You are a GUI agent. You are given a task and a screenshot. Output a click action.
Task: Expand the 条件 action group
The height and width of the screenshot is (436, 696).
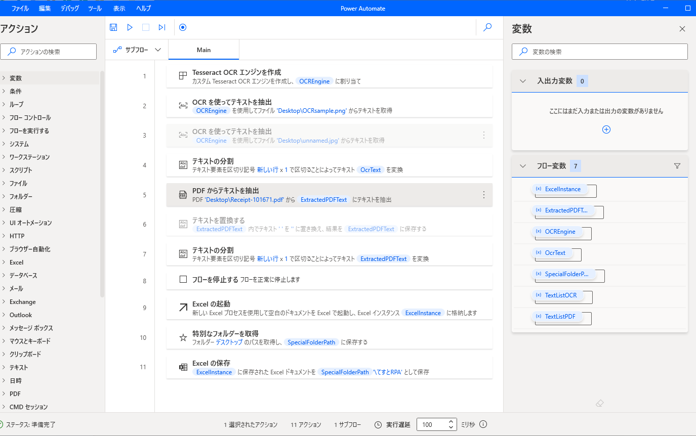4,91
